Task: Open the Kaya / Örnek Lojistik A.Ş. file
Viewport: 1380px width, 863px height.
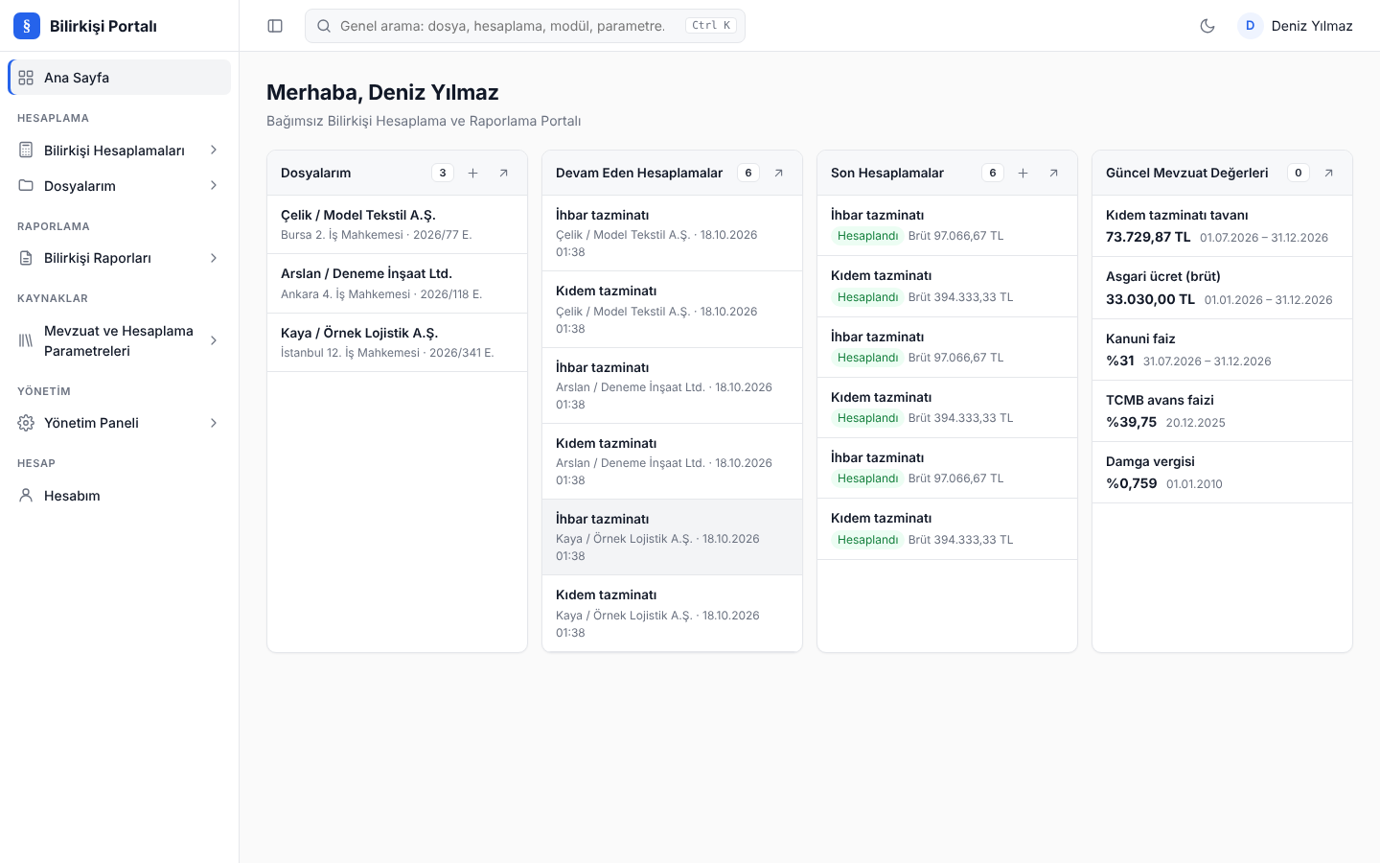Action: pos(397,342)
